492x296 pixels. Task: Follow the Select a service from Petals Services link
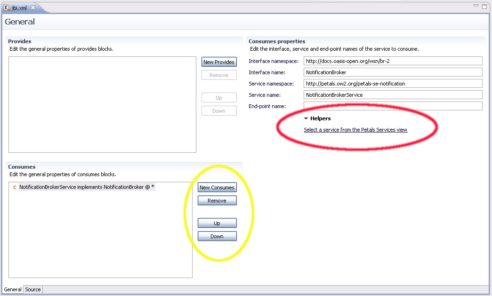point(355,130)
